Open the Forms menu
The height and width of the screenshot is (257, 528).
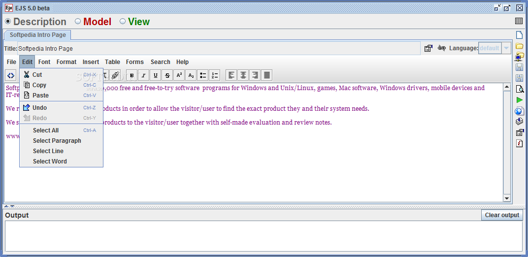[x=134, y=62]
